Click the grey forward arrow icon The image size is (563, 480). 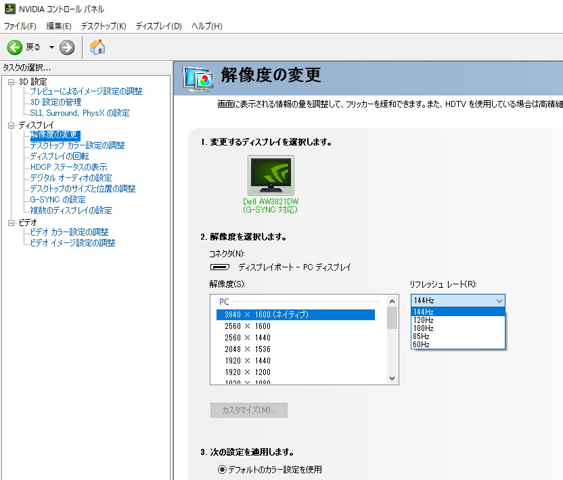click(x=67, y=47)
